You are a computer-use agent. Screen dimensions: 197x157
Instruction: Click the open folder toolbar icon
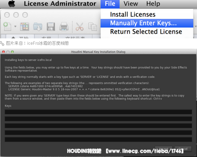[38, 27]
